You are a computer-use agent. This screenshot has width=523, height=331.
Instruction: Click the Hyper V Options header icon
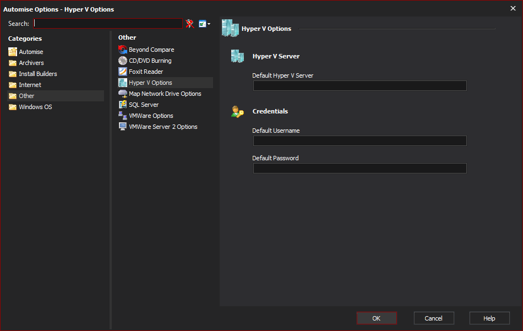point(230,28)
